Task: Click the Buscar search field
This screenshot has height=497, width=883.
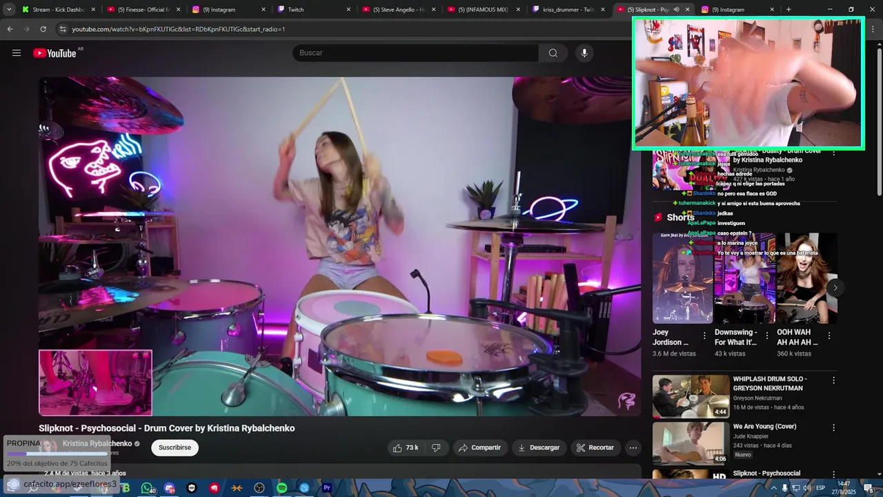Action: click(415, 53)
